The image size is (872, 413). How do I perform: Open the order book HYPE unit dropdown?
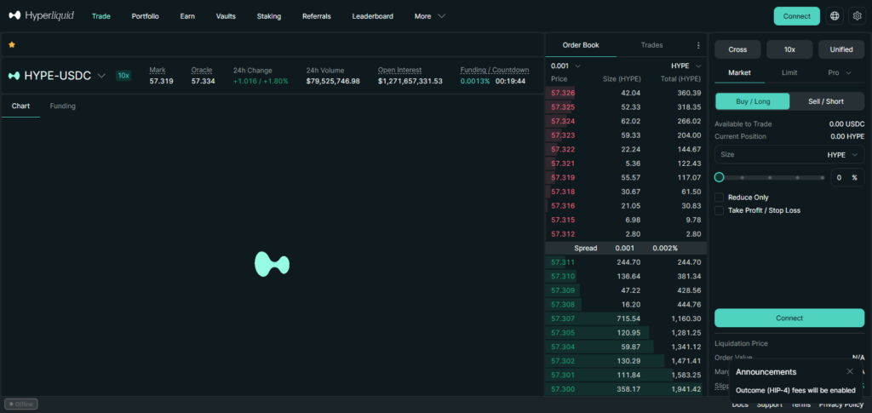pyautogui.click(x=686, y=66)
